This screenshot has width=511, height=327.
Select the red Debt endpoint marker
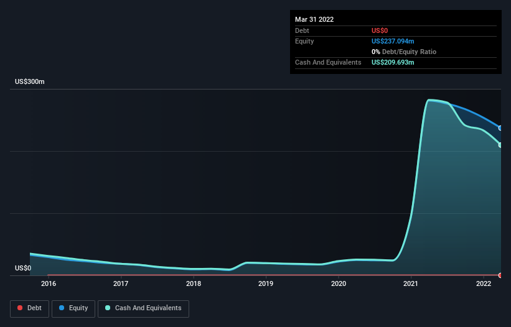tap(500, 275)
